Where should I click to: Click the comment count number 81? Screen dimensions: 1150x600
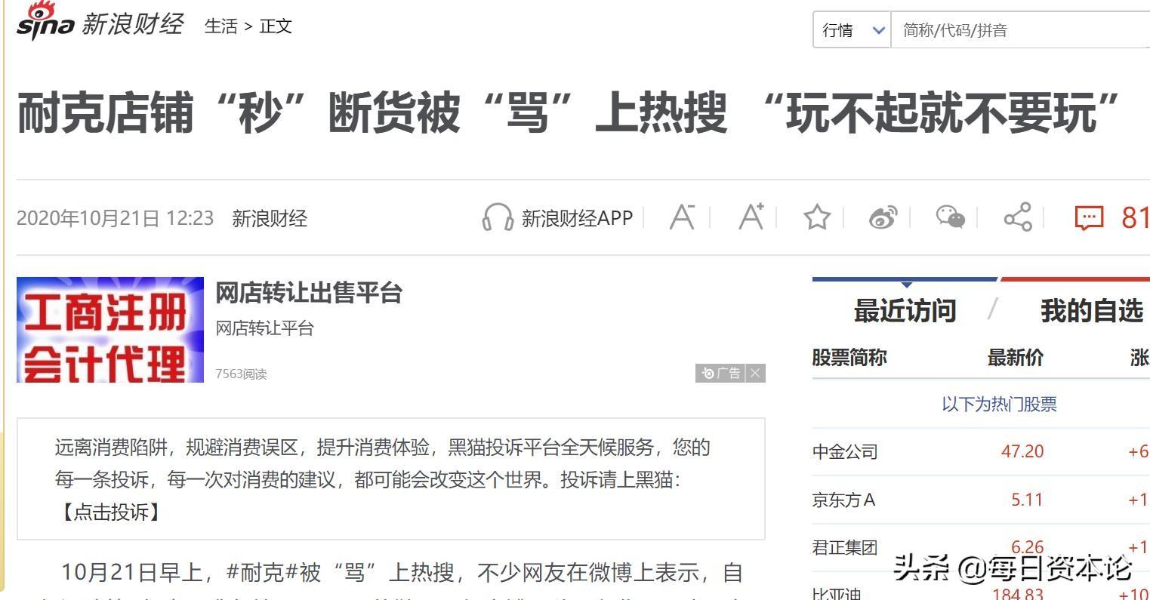tap(1135, 217)
